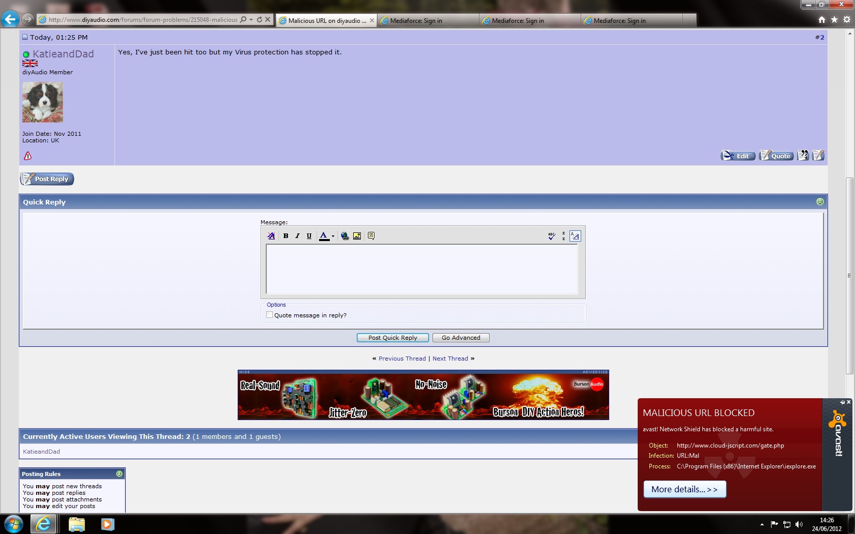
Task: Go to the Next Thread
Action: [450, 359]
